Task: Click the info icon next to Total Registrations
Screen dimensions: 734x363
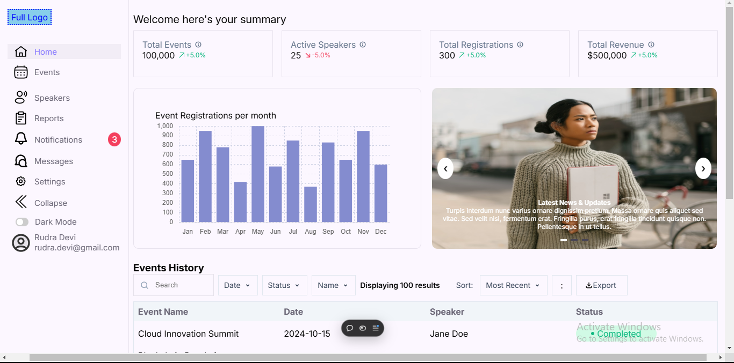Action: [520, 45]
